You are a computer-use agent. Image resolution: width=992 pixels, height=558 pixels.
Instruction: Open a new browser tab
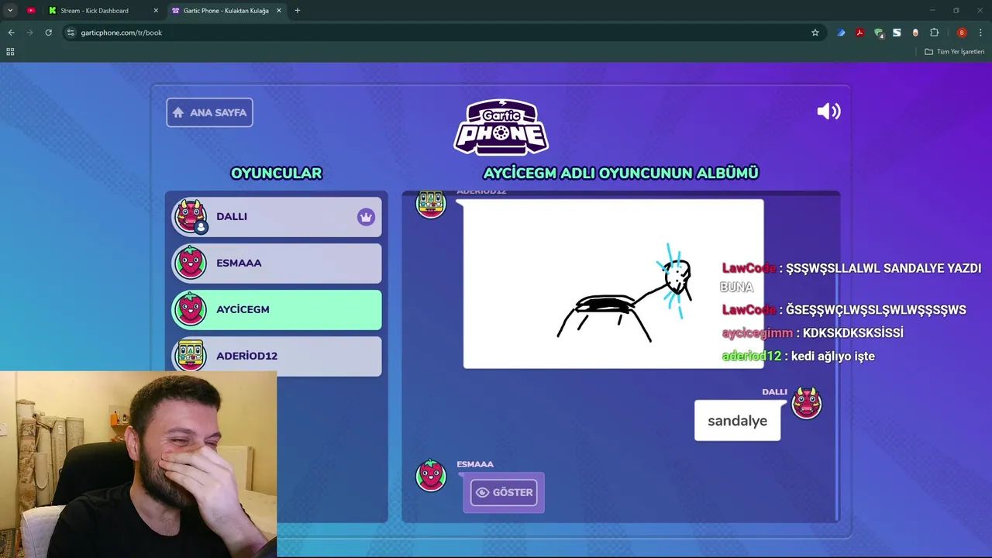point(298,10)
